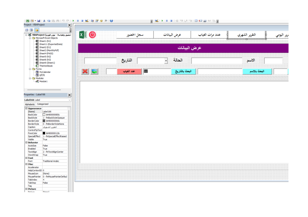308x217 pixels.
Task: Select Sheet3 (MonthlyPdf) in the project tree
Action: [49, 50]
